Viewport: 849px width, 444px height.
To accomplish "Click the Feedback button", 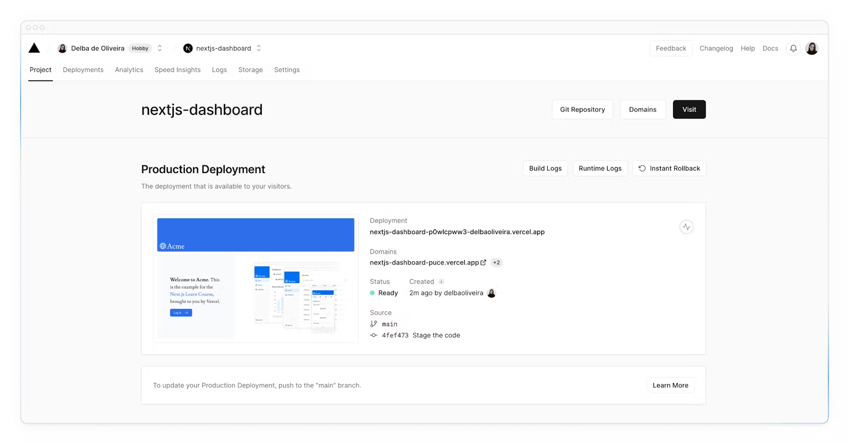I will pyautogui.click(x=671, y=48).
